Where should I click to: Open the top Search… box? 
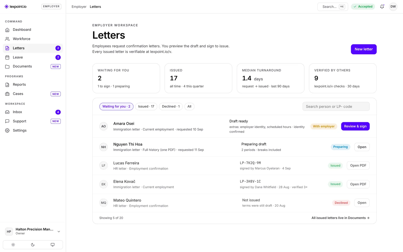pyautogui.click(x=332, y=7)
